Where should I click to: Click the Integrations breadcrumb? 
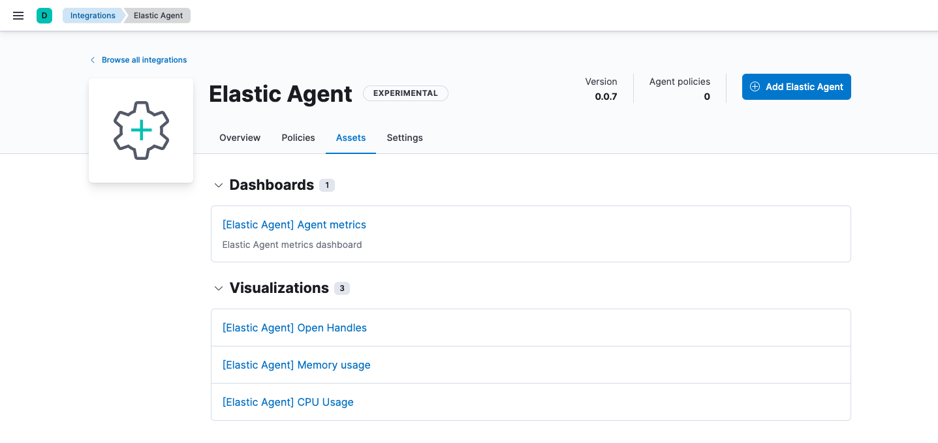pos(92,15)
